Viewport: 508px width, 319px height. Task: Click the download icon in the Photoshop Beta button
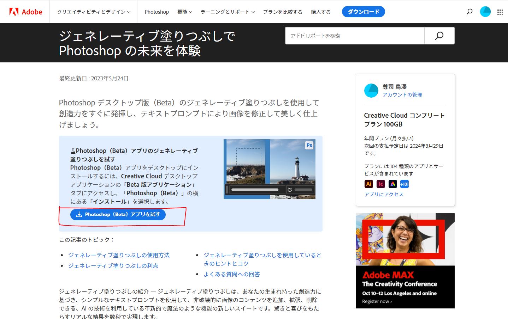point(79,214)
